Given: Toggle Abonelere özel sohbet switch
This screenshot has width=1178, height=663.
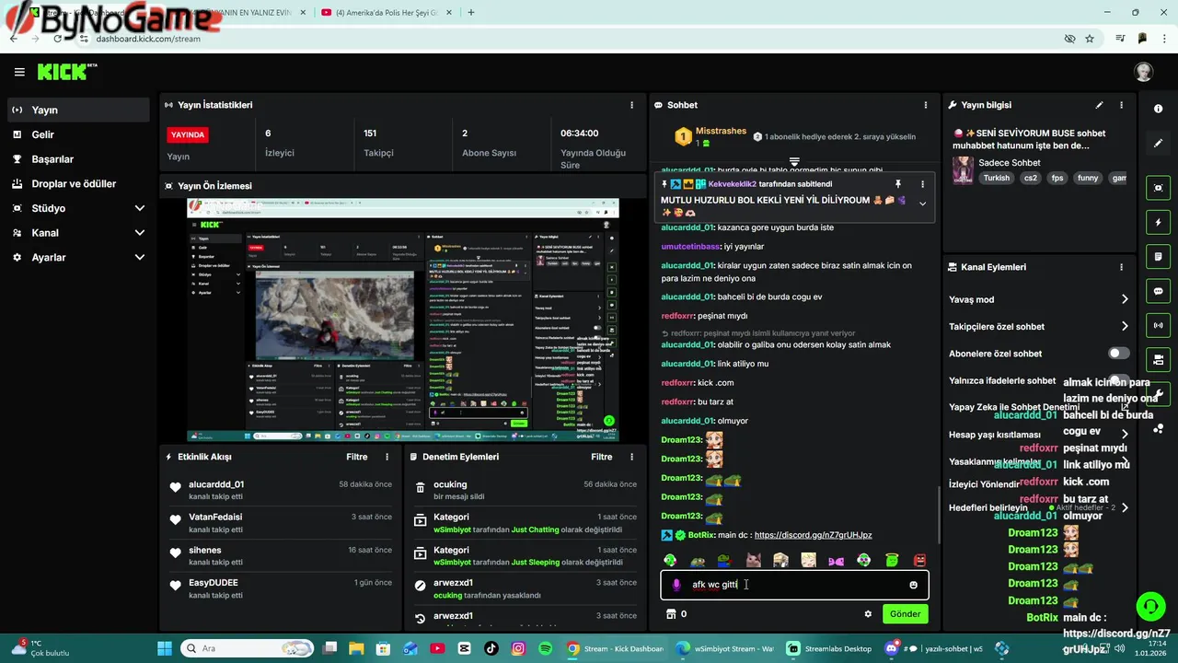Looking at the screenshot, I should (1118, 354).
